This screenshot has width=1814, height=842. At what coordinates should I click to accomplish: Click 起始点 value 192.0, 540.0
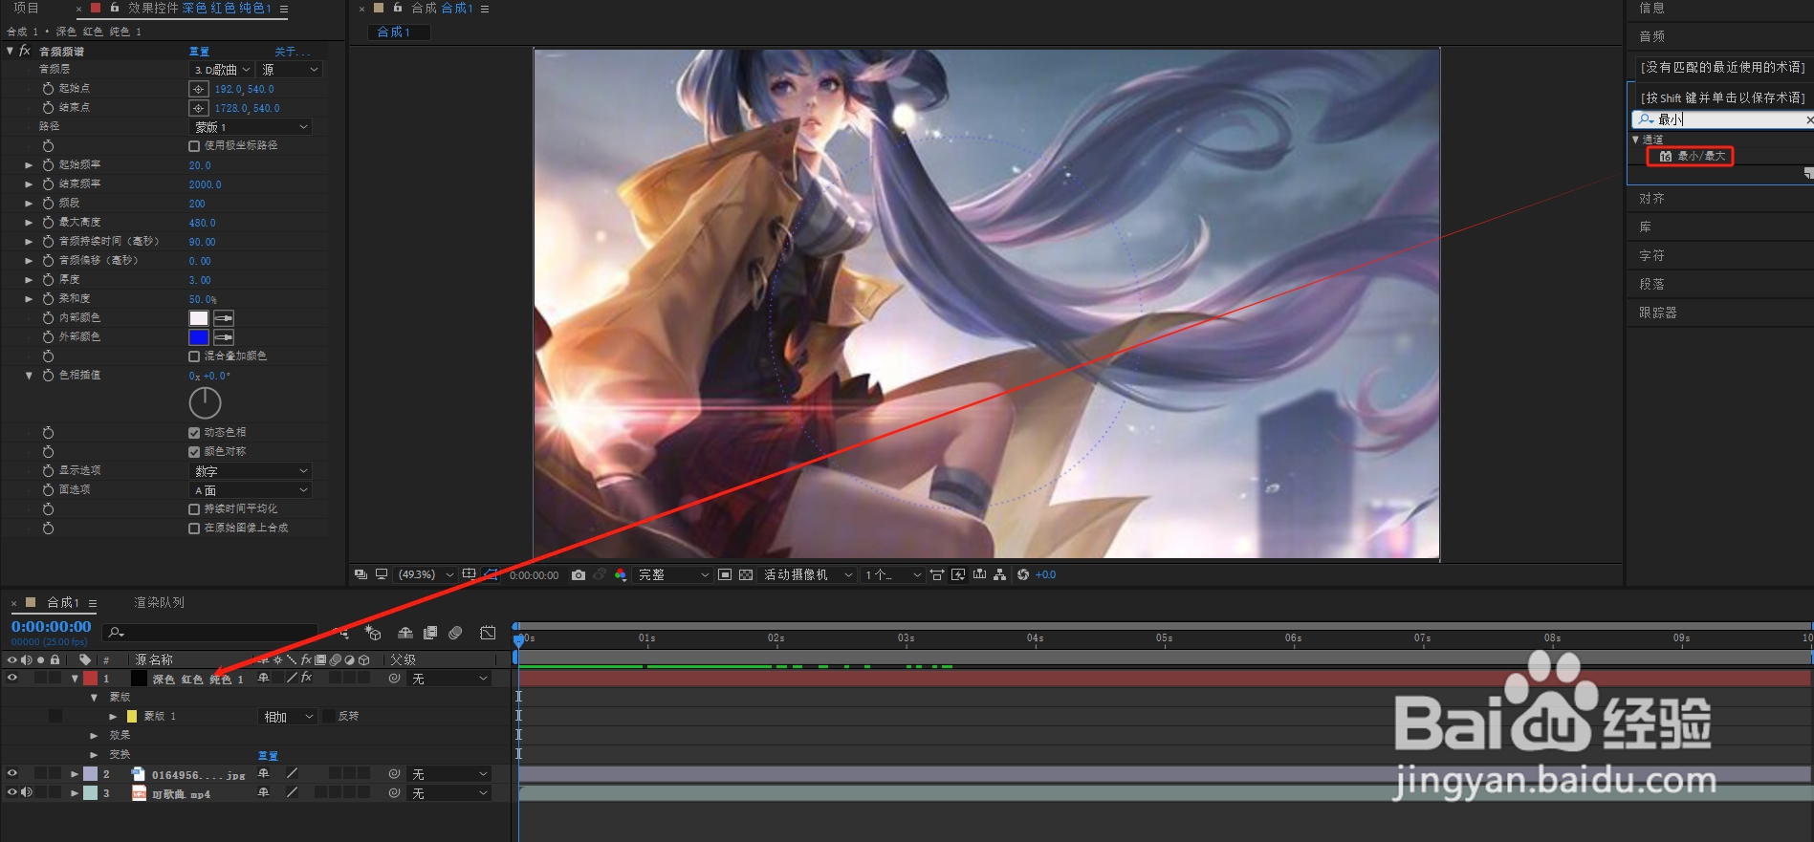click(244, 89)
